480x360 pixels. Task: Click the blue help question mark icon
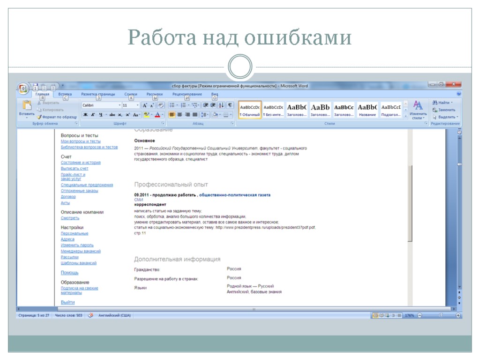point(458,94)
